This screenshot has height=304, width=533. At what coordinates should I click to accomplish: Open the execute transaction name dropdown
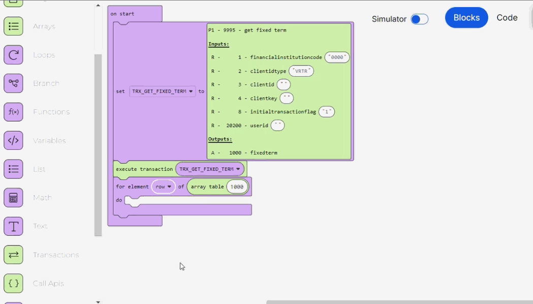click(x=209, y=169)
